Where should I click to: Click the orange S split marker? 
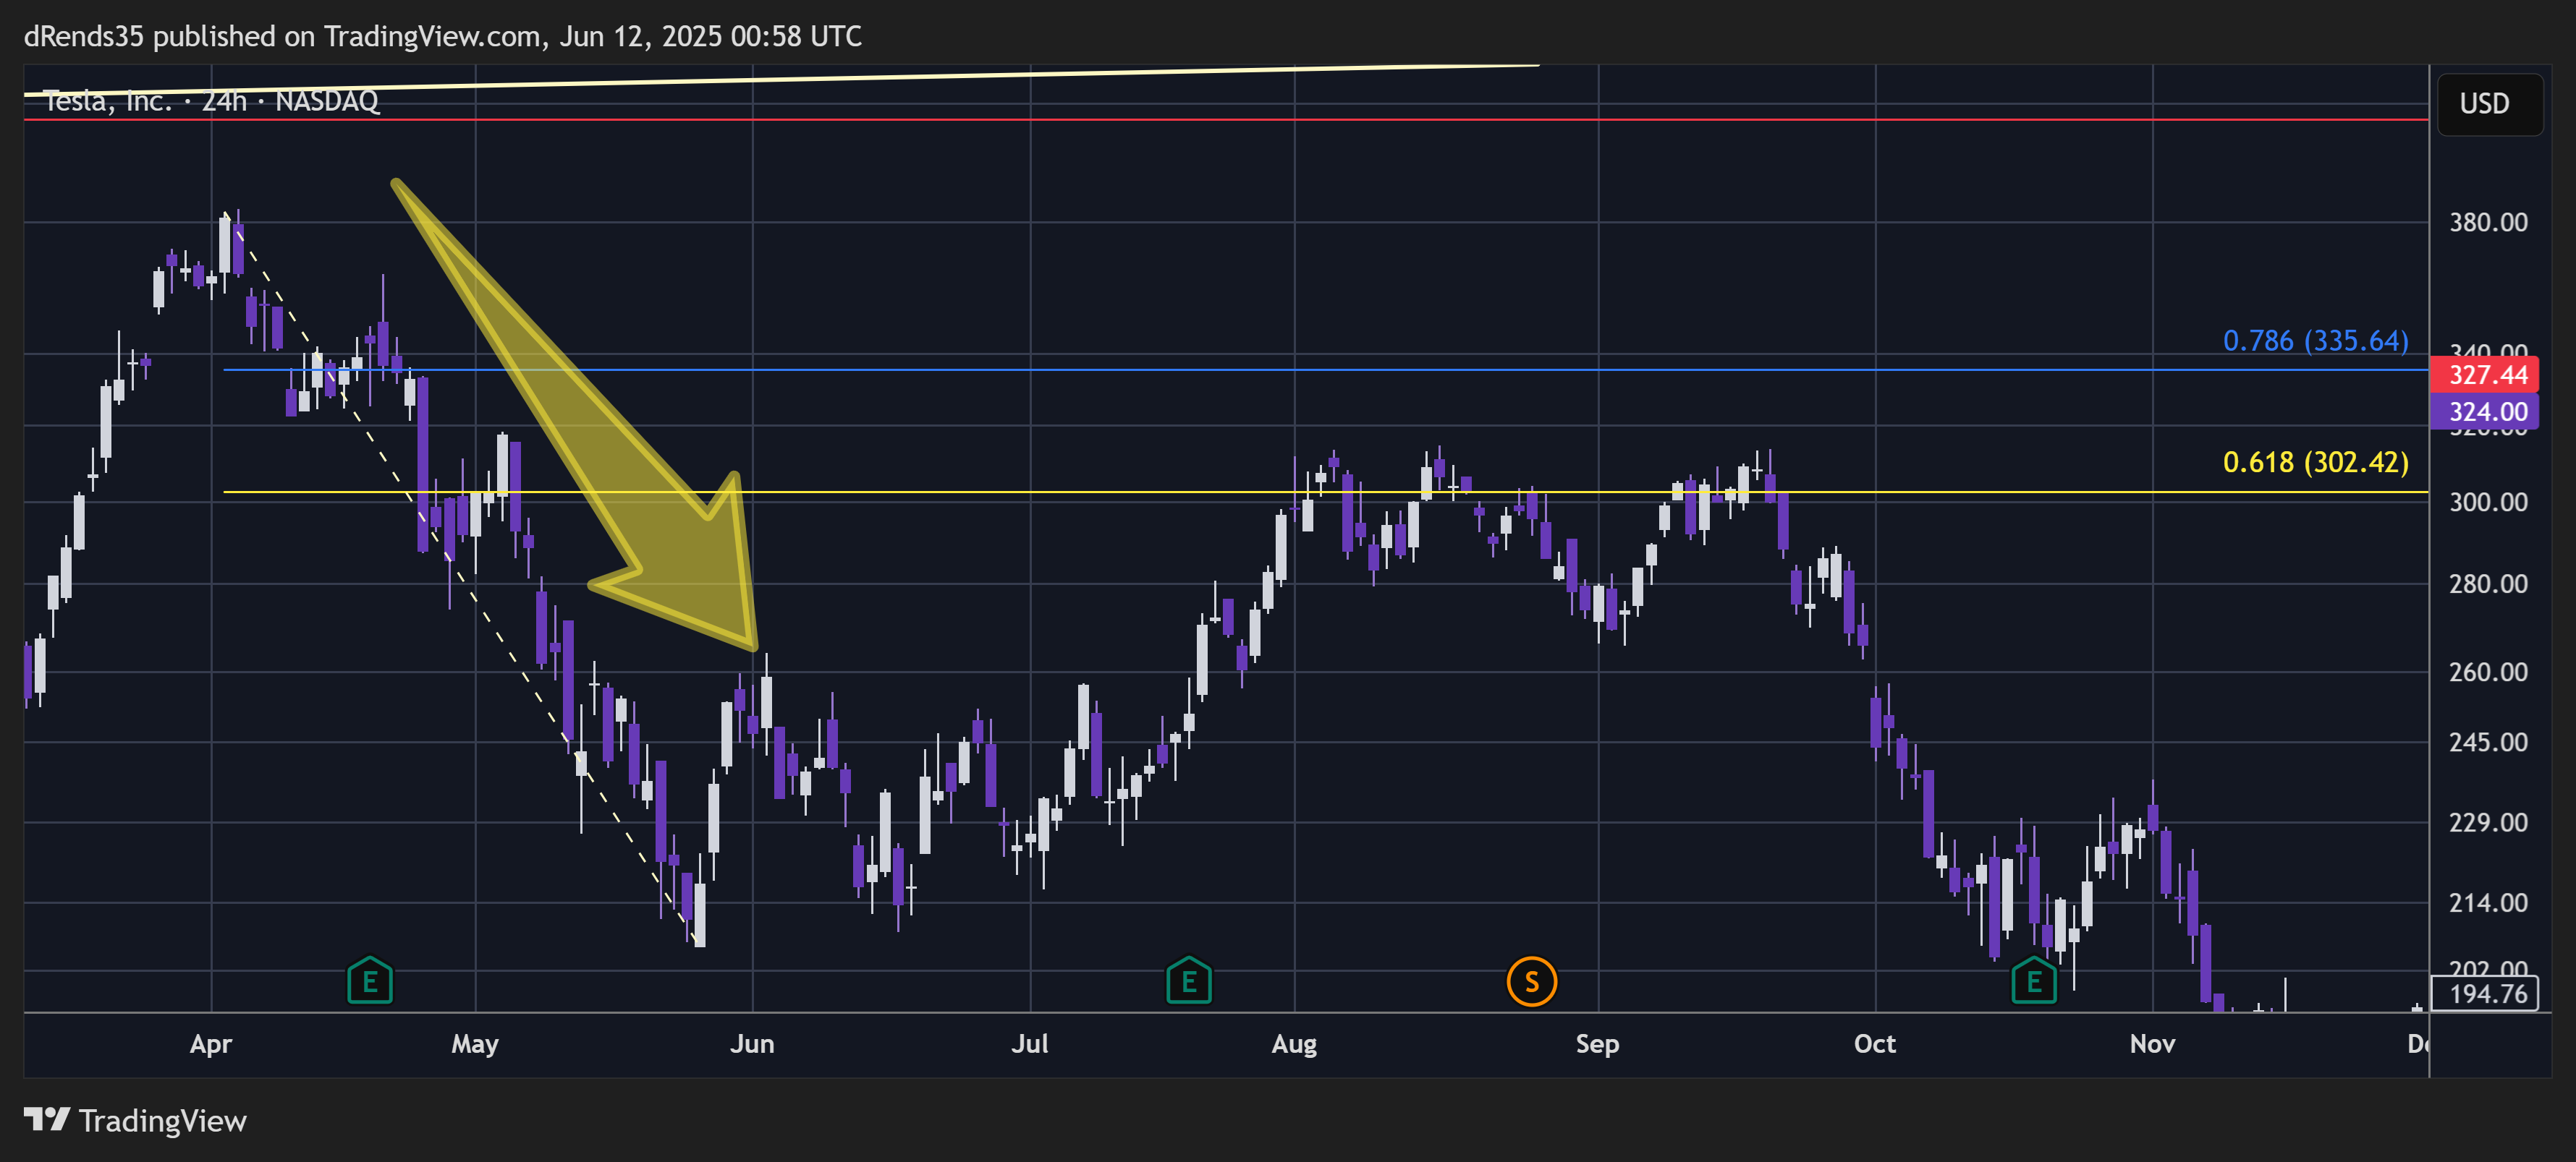tap(1531, 981)
